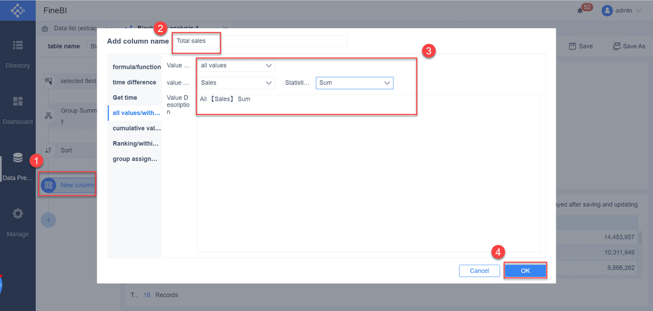The width and height of the screenshot is (653, 311).
Task: Select the formula/function option
Action: 136,67
